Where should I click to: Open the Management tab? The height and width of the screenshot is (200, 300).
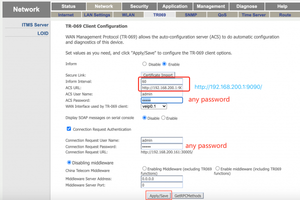click(211, 7)
